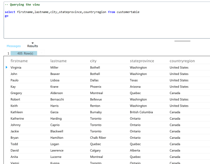Select the cell 'Calgary'
210x164 pixels.
[x=95, y=150]
